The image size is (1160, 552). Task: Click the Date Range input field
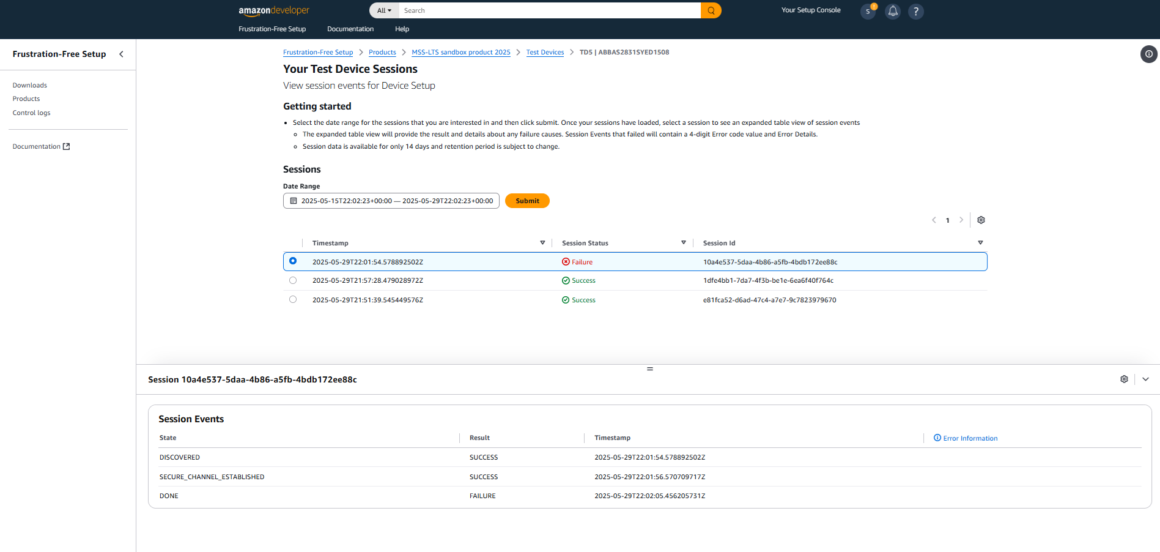coord(391,201)
